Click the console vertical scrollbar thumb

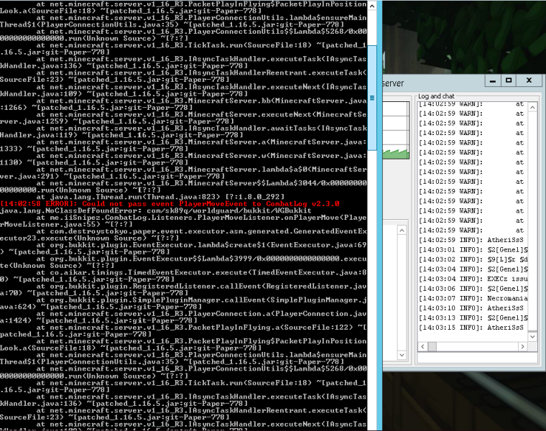pos(372,98)
